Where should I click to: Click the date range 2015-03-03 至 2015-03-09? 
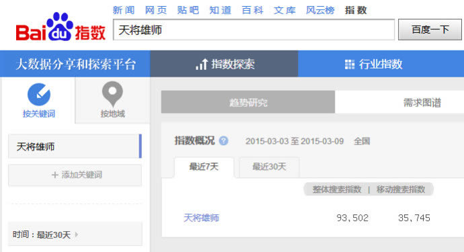295,141
